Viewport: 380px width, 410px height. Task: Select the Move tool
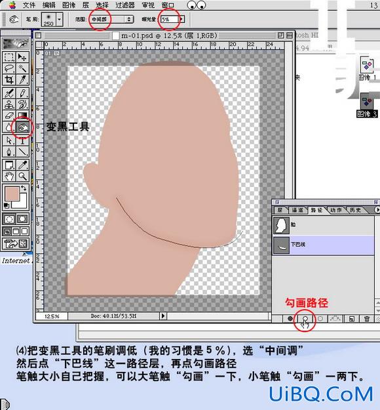coord(22,57)
